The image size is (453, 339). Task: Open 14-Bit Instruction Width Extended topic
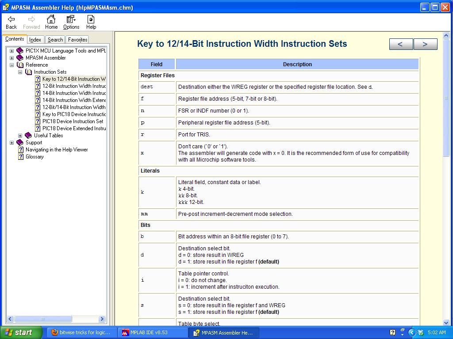(74, 100)
